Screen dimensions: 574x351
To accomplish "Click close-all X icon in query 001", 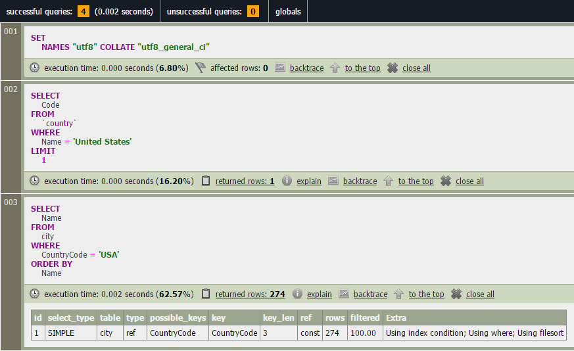I will [x=393, y=68].
